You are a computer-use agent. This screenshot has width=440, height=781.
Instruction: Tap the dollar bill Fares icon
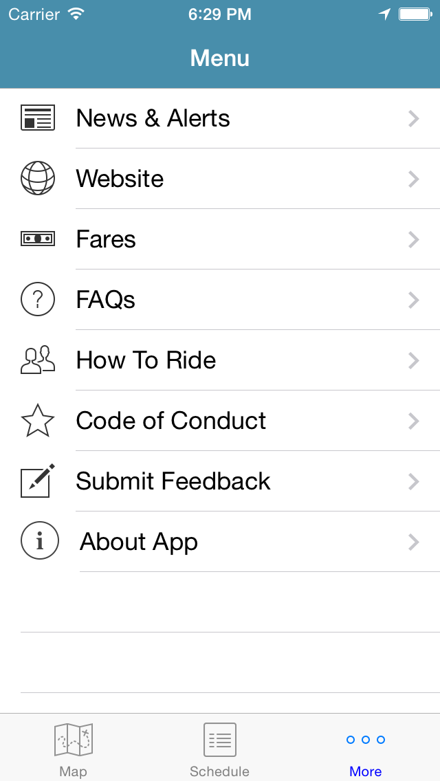point(37,239)
